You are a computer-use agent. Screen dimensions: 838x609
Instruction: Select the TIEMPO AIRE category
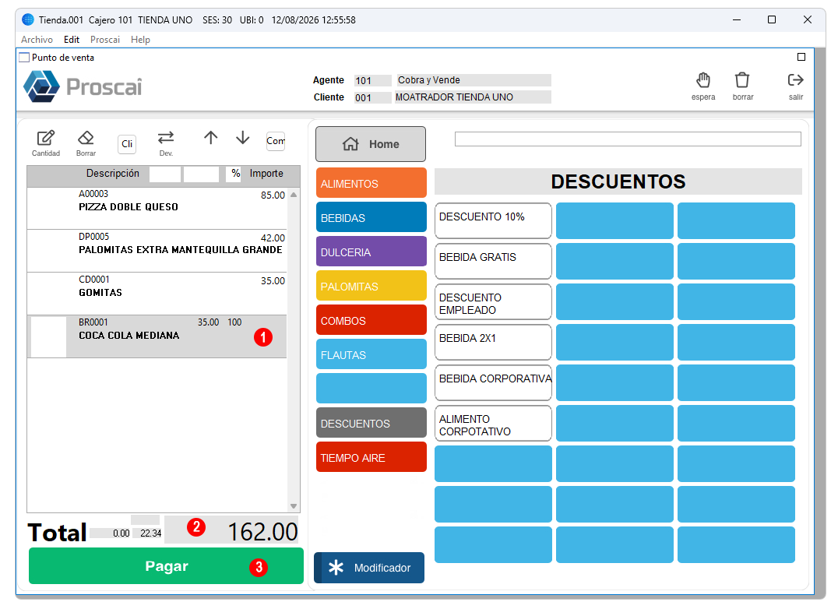coord(371,457)
